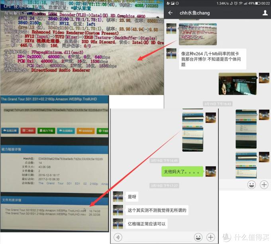The height and width of the screenshot is (244, 271).
Task: Click the 文件列表详情 section header
Action: point(12,200)
